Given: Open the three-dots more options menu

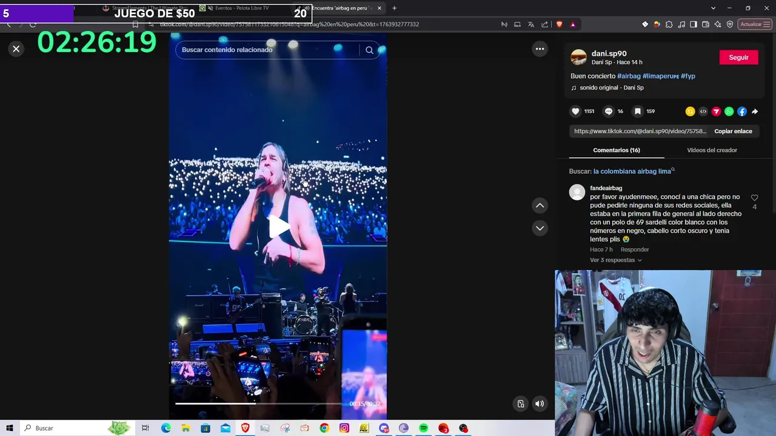Looking at the screenshot, I should (x=540, y=49).
